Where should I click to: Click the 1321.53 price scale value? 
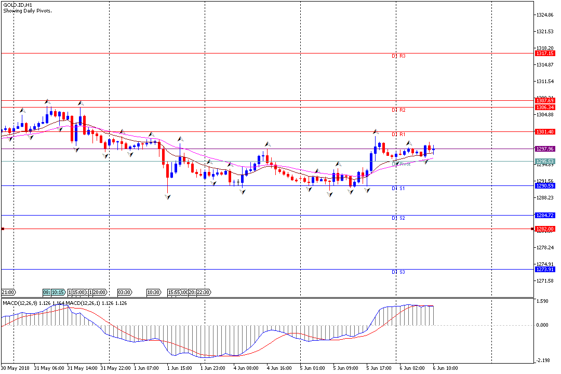click(x=545, y=32)
